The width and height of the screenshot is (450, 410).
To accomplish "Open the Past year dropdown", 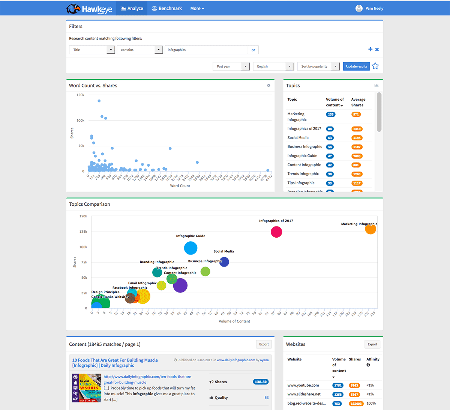I will pyautogui.click(x=231, y=66).
